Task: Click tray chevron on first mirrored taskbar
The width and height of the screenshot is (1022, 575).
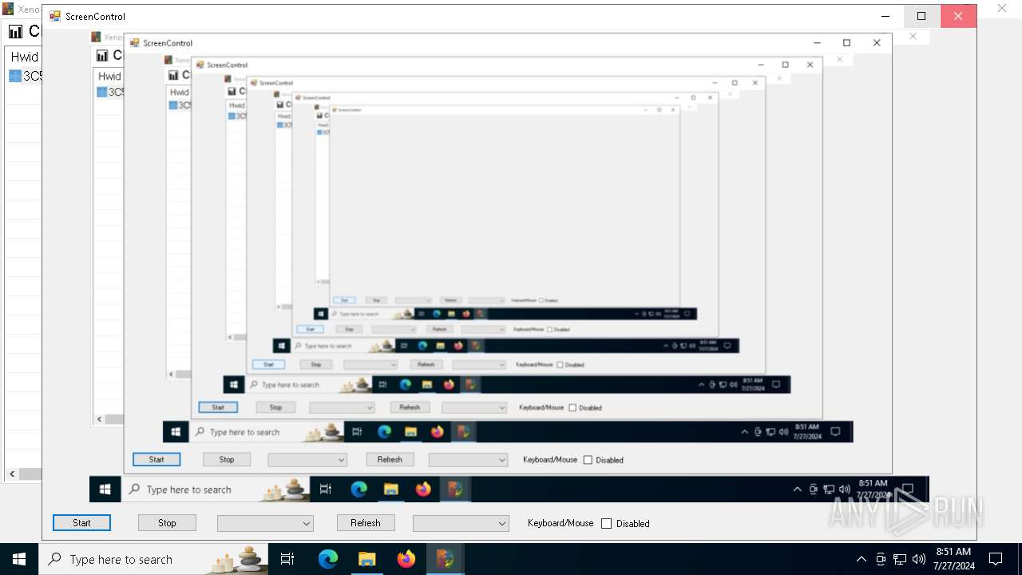Action: tap(797, 490)
